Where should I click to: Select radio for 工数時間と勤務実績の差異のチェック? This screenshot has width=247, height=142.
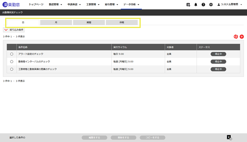point(11,69)
